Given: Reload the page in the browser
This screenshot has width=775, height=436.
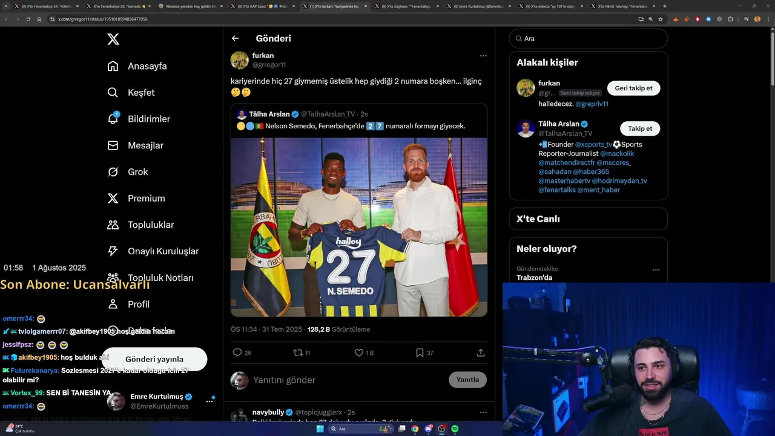Looking at the screenshot, I should (x=28, y=19).
